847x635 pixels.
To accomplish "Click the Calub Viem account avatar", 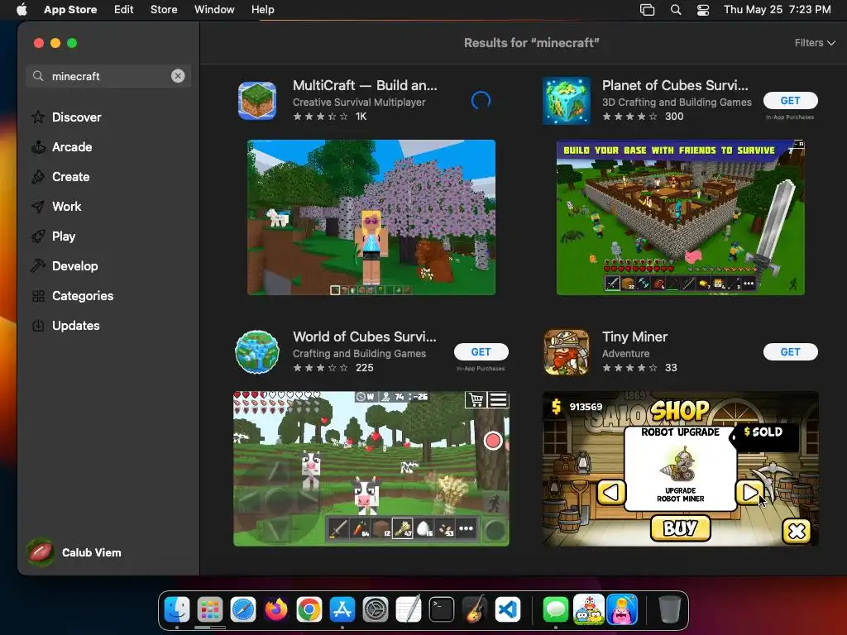I will pyautogui.click(x=41, y=552).
